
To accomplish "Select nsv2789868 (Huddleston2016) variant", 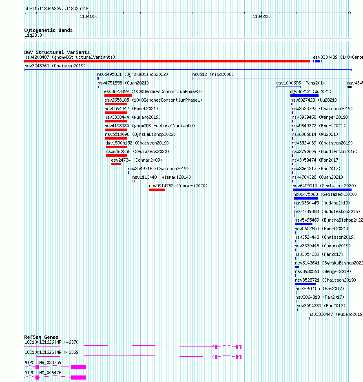I will [x=327, y=211].
